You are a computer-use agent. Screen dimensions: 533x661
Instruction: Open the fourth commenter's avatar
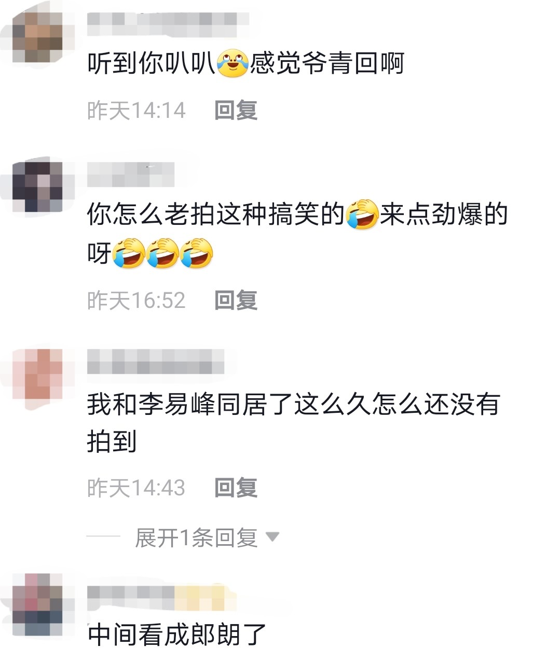pyautogui.click(x=37, y=604)
